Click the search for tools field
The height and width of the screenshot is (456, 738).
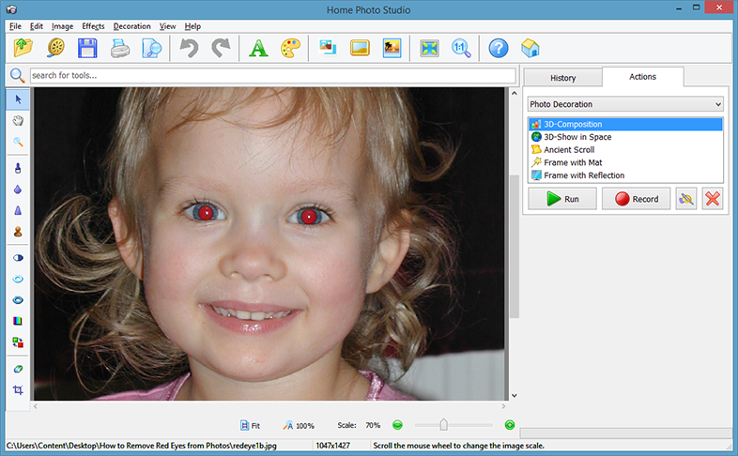[273, 75]
